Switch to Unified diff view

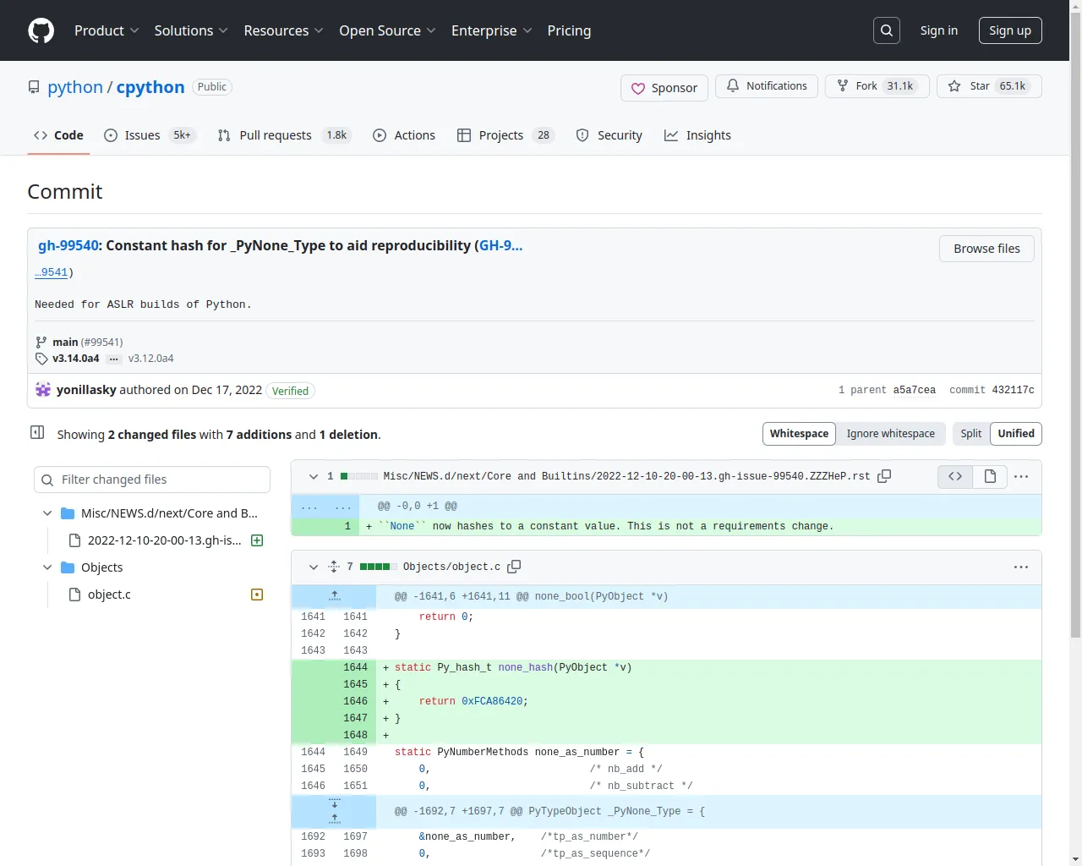[1016, 434]
